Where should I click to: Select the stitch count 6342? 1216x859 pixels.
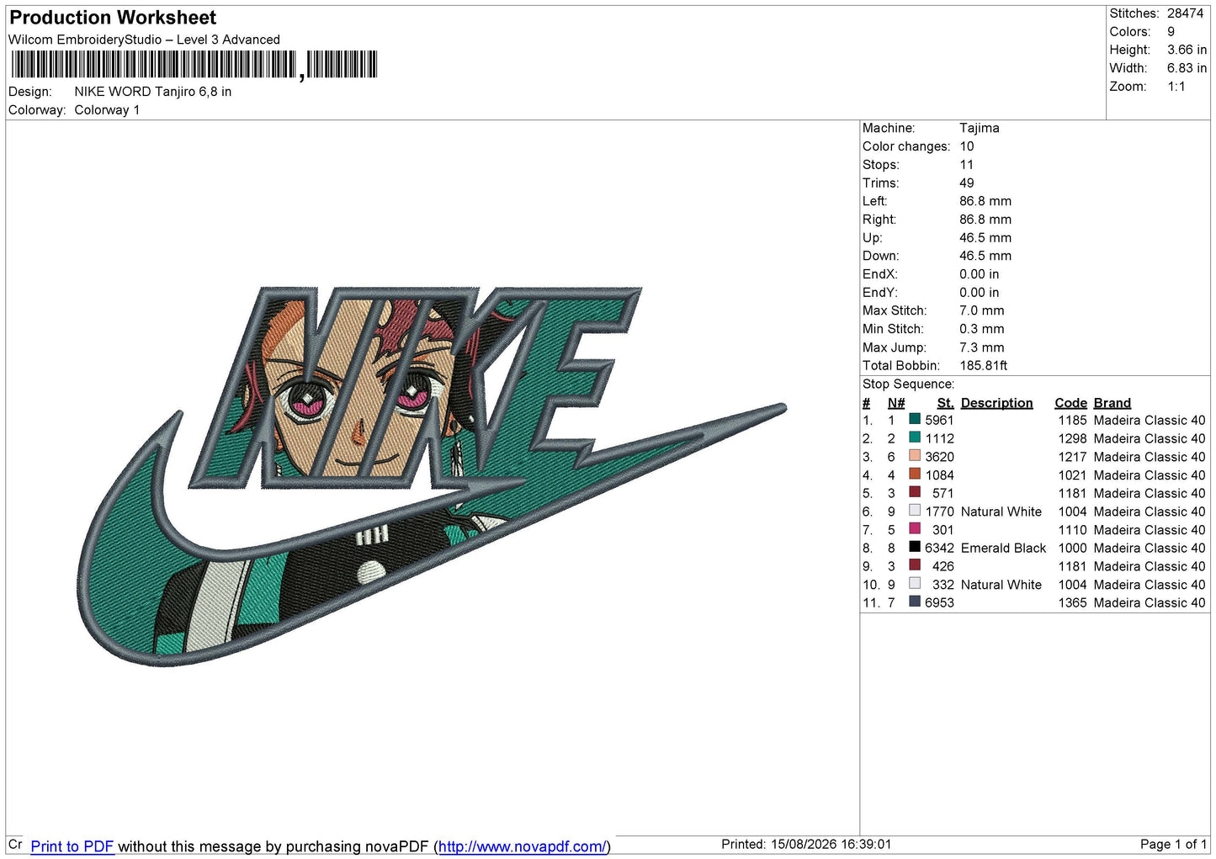click(939, 548)
